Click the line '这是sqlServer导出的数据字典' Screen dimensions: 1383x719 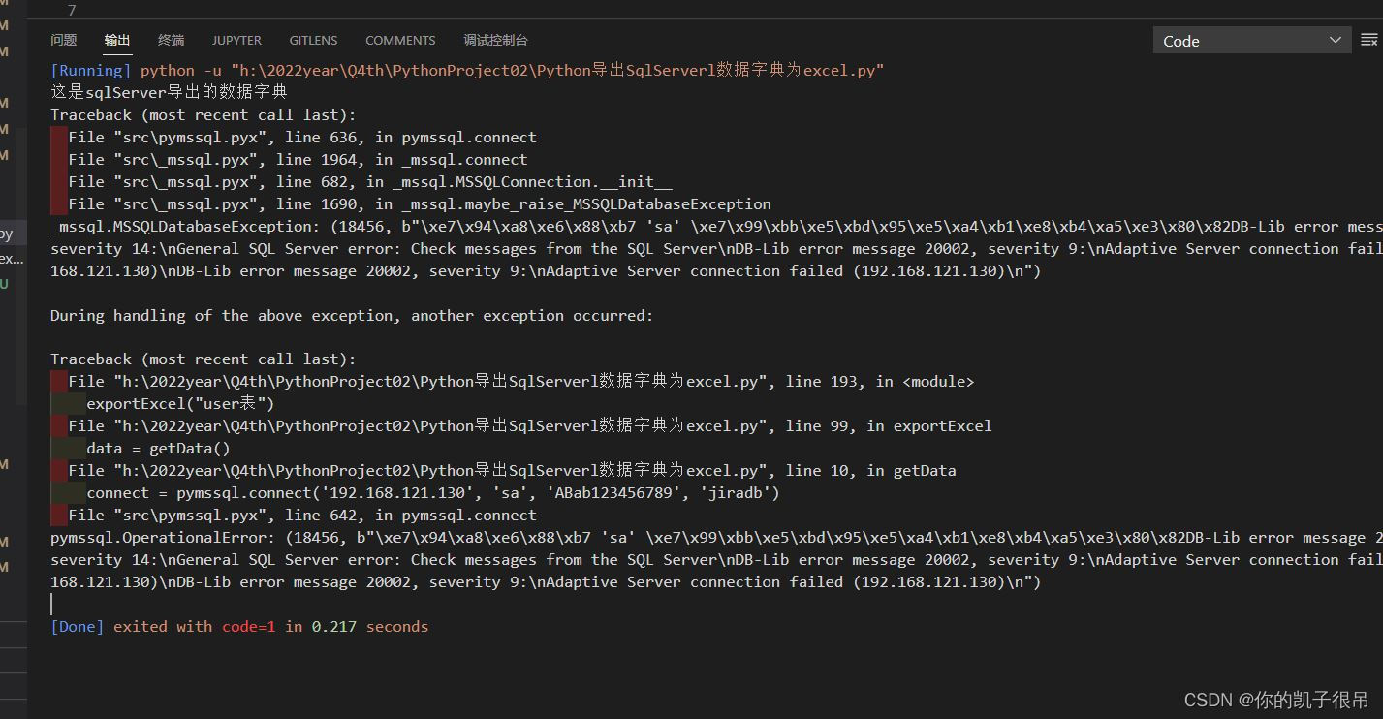[169, 92]
